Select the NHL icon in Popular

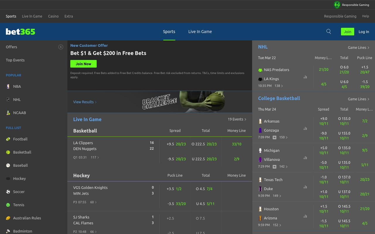(x=8, y=99)
